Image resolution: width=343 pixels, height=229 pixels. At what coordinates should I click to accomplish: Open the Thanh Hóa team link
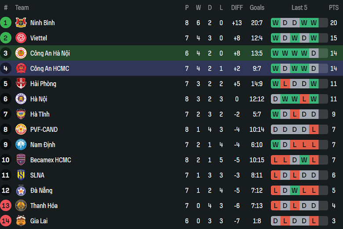click(44, 206)
